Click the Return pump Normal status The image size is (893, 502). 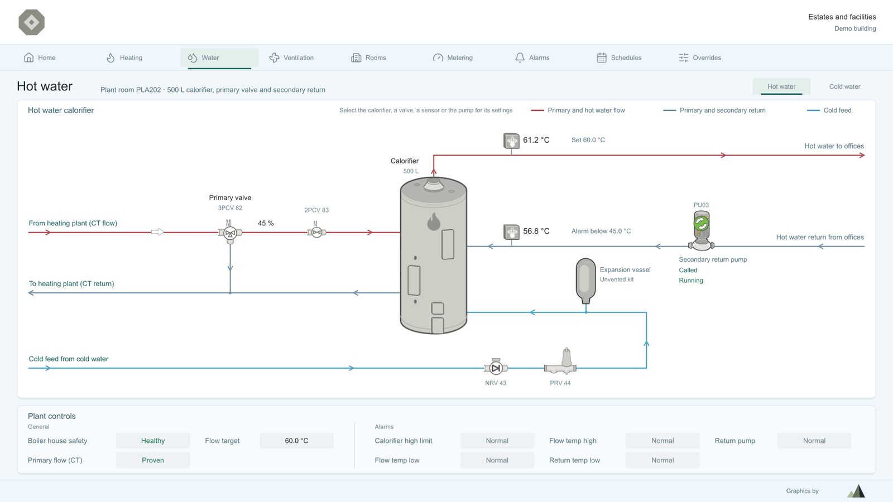814,441
